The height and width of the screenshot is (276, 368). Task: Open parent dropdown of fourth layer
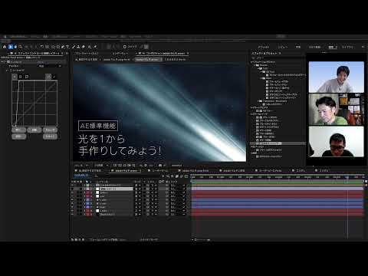tap(178, 196)
